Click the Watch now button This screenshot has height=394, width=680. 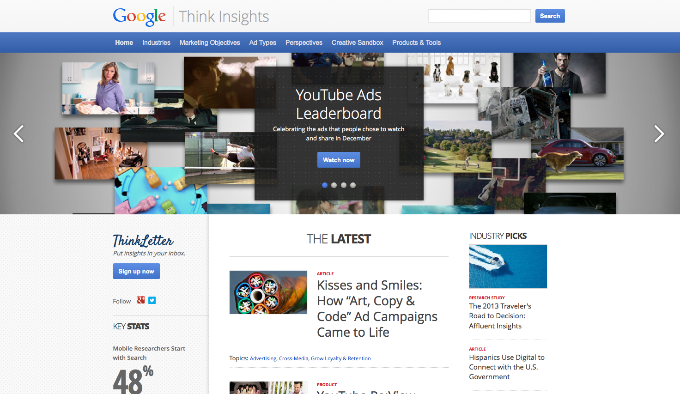339,160
